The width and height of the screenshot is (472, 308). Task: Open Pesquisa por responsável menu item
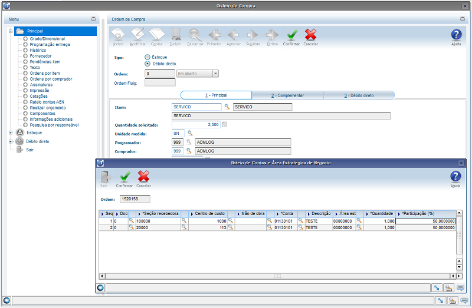coord(54,125)
